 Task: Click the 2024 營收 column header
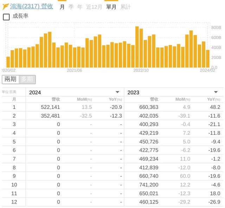click(56, 99)
